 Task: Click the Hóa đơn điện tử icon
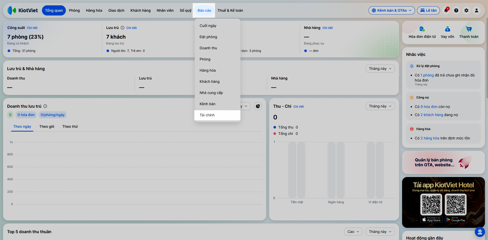pos(422,29)
